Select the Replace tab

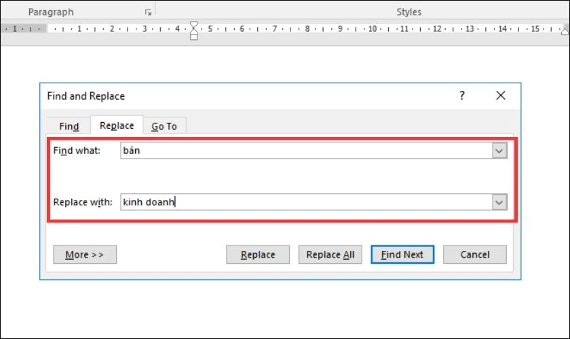[117, 125]
